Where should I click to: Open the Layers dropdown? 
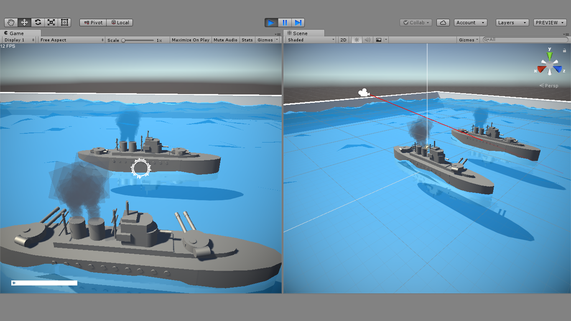[512, 23]
